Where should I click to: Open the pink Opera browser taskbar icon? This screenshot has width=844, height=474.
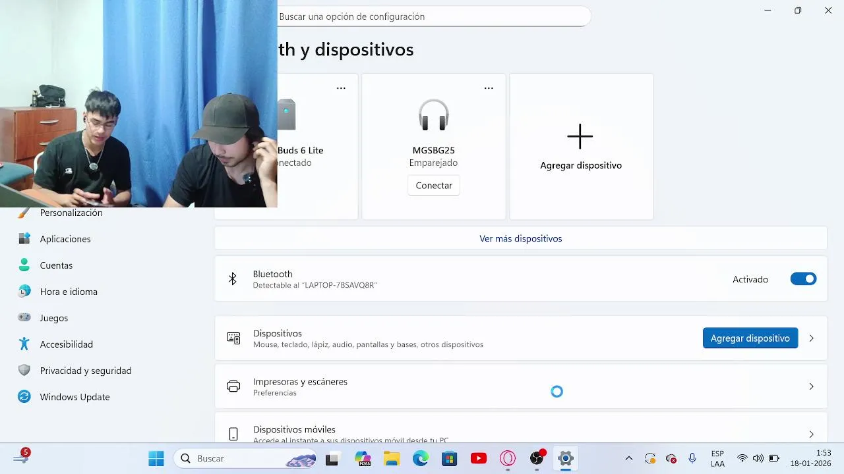(508, 458)
